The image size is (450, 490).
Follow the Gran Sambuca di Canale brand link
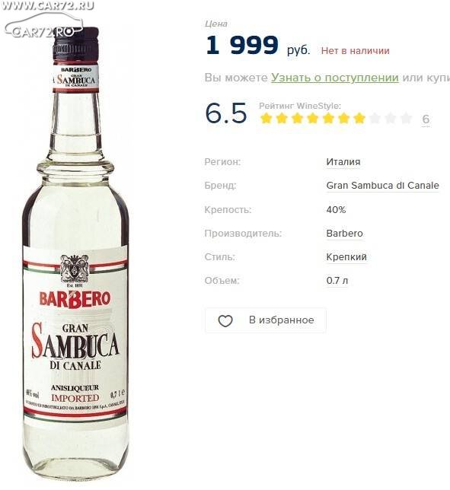click(382, 186)
